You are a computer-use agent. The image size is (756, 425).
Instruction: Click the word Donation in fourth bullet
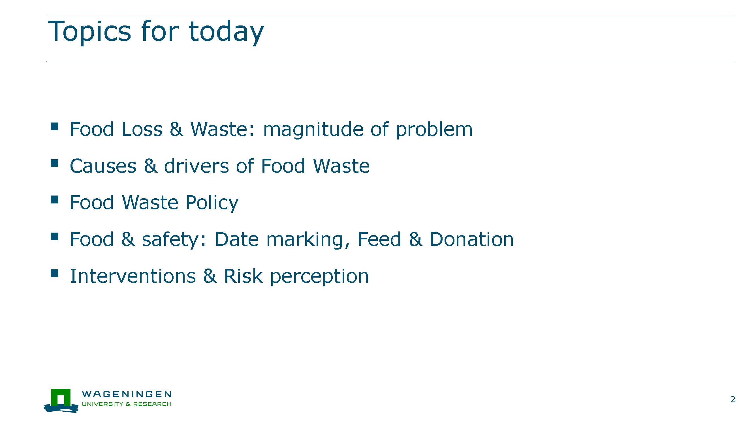(472, 239)
